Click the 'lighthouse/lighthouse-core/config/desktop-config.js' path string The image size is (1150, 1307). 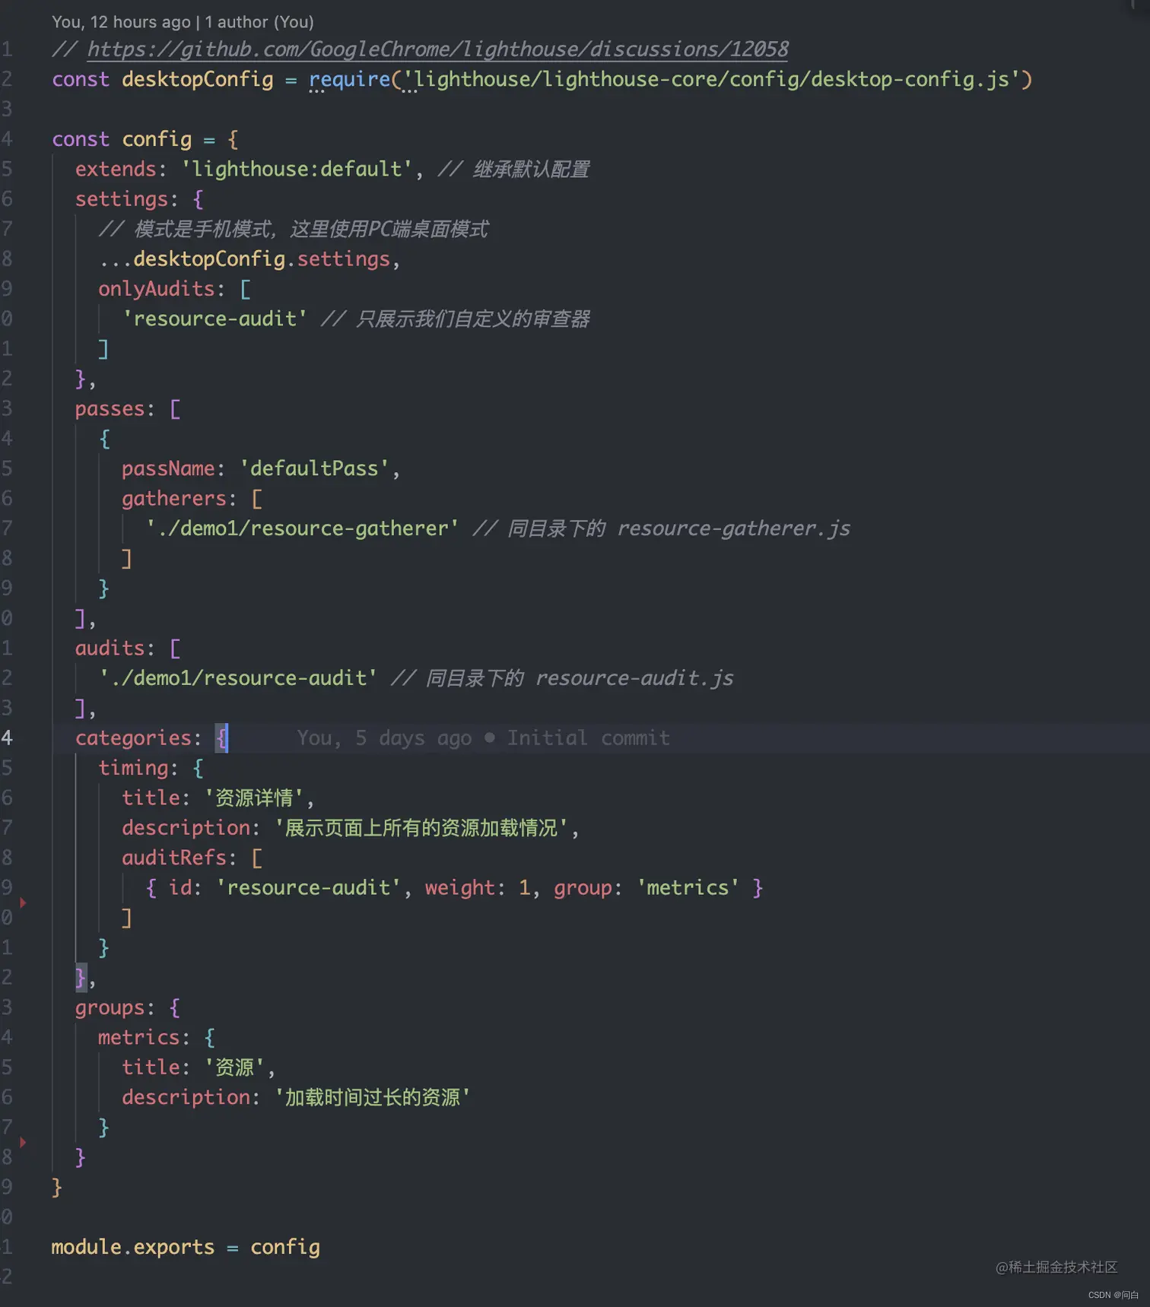711,79
